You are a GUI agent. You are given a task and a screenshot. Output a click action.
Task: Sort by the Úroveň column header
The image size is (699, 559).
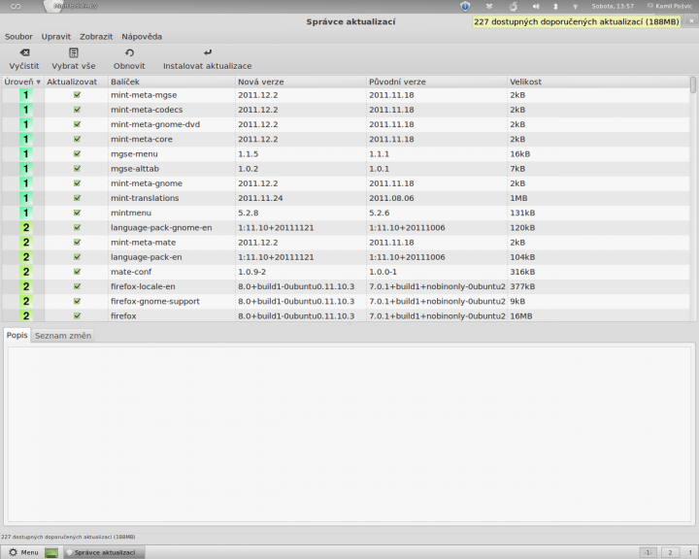pyautogui.click(x=22, y=82)
